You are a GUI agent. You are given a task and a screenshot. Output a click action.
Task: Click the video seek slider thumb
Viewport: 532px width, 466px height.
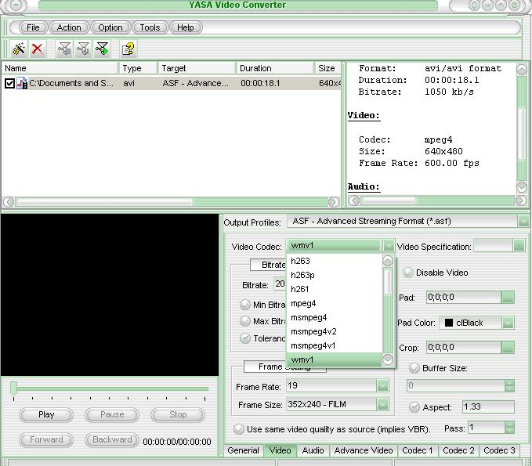click(x=13, y=388)
